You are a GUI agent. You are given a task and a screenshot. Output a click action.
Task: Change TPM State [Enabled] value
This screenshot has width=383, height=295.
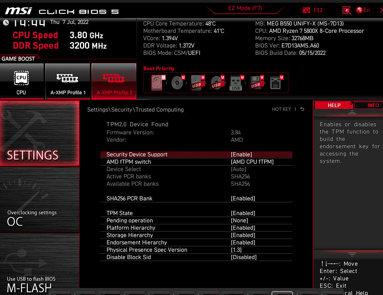point(243,213)
